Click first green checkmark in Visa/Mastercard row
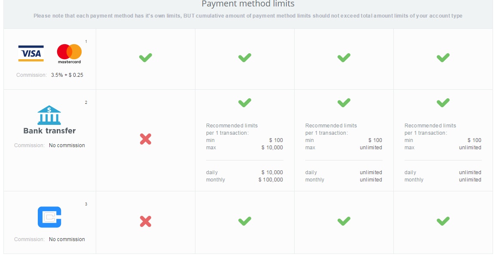 tap(146, 57)
